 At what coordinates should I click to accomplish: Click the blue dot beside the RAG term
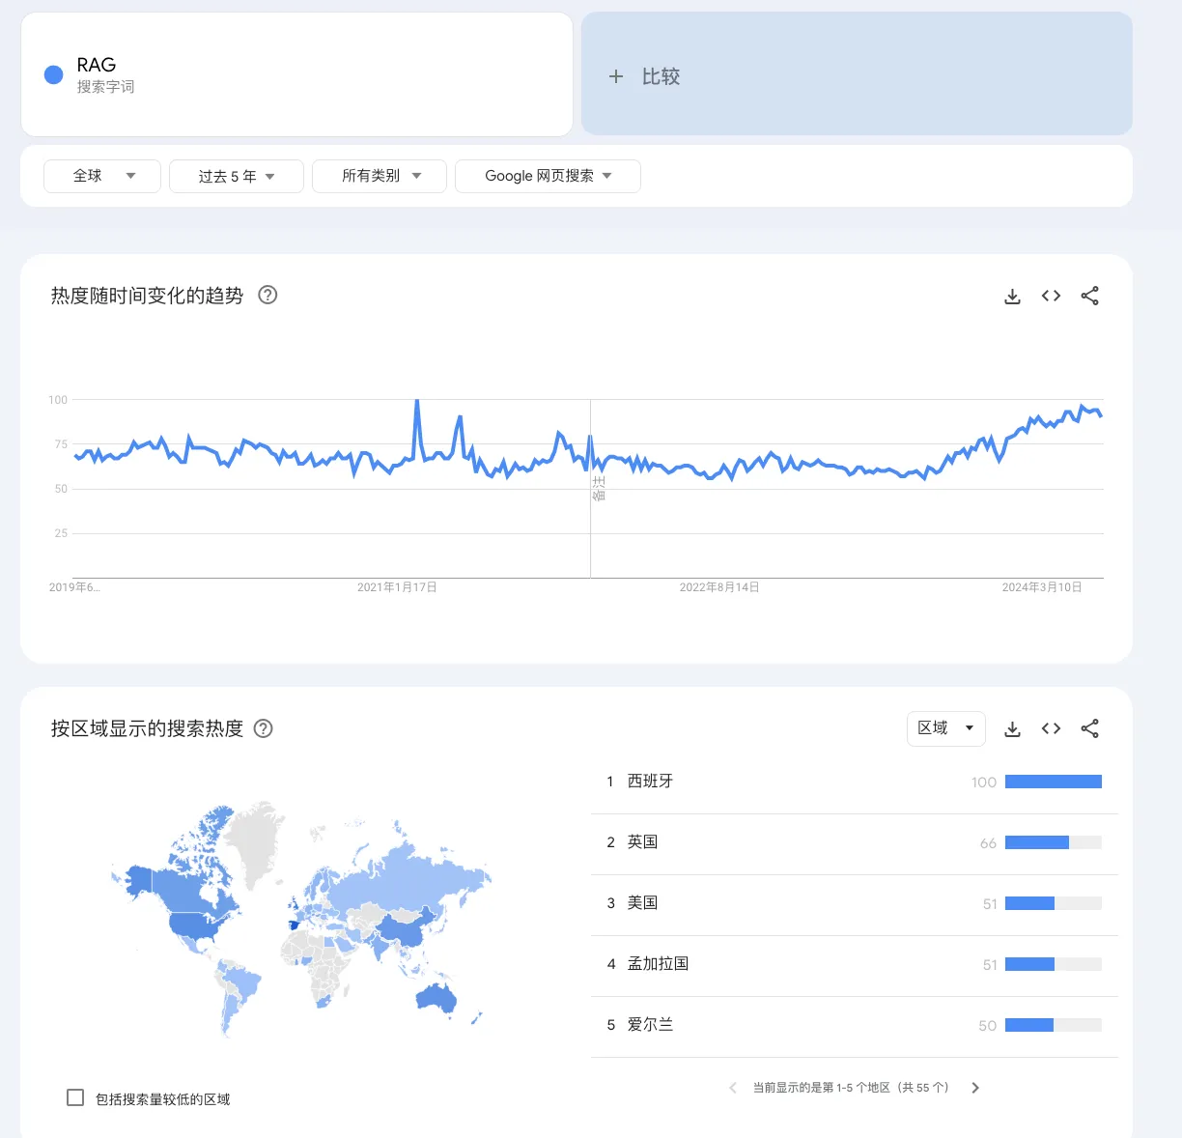click(x=53, y=74)
